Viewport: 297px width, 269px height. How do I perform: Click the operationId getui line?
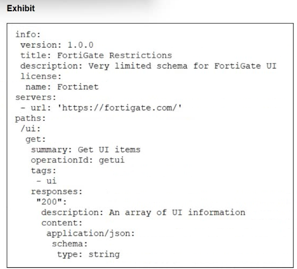pos(78,160)
